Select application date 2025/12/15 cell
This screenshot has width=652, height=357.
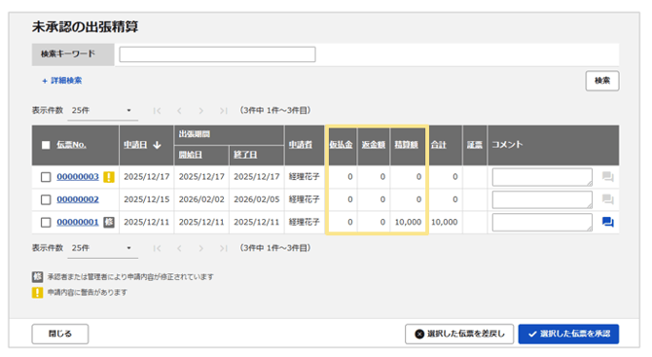point(147,199)
